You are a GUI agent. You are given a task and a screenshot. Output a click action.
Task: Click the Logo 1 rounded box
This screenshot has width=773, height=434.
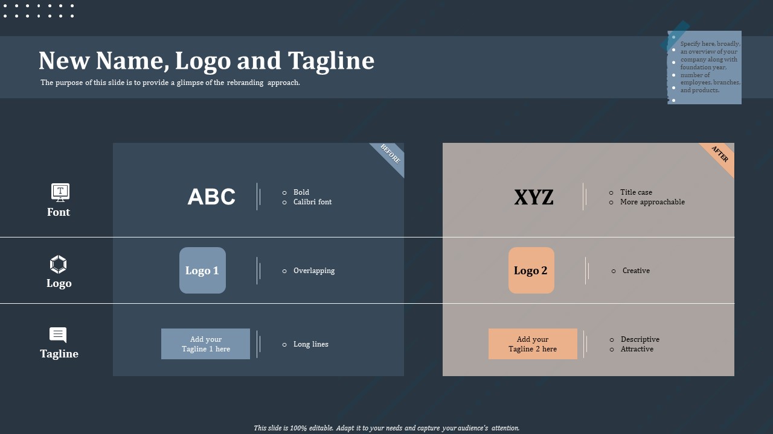[202, 271]
